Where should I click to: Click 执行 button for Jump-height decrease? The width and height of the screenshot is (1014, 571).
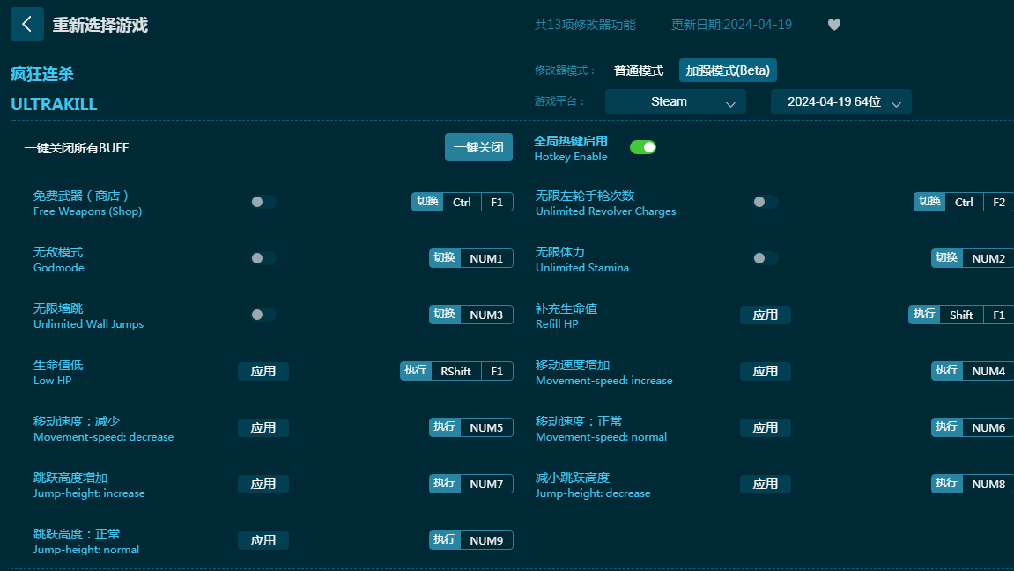[x=947, y=483]
